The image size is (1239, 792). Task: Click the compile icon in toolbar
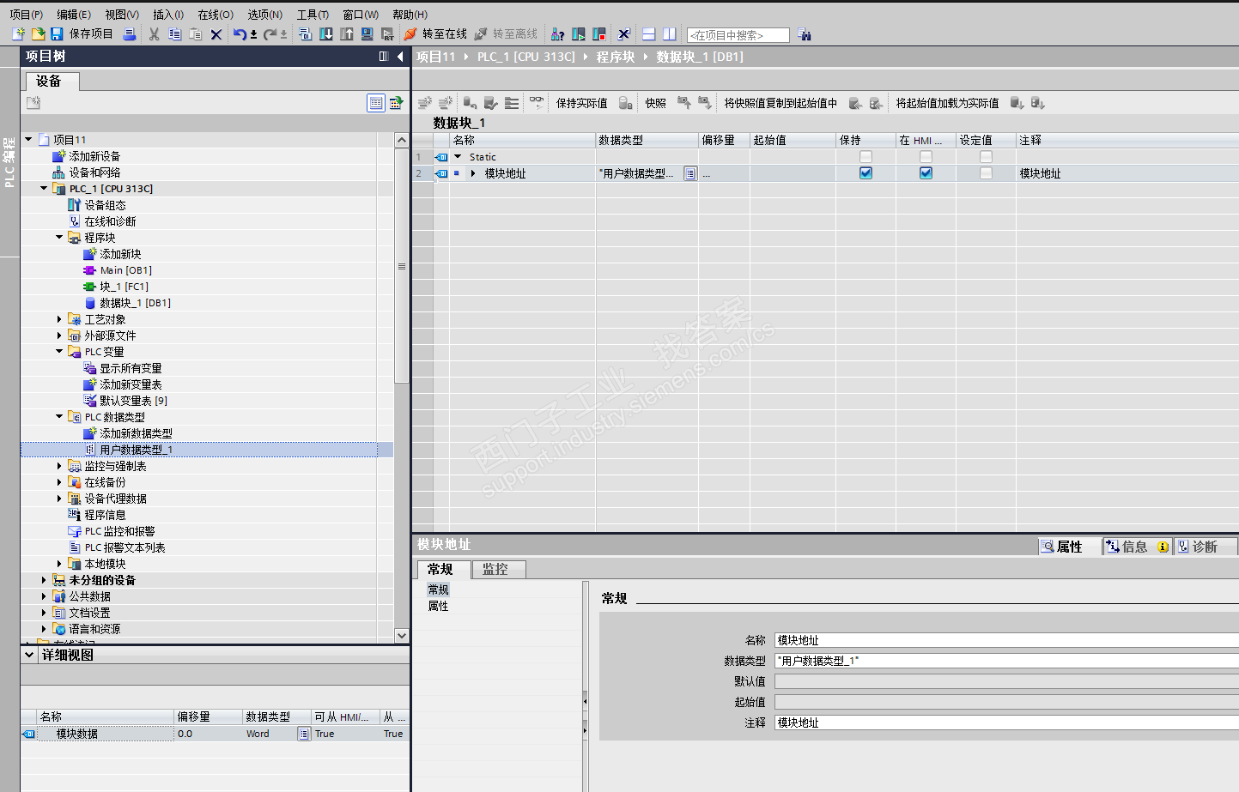305,34
